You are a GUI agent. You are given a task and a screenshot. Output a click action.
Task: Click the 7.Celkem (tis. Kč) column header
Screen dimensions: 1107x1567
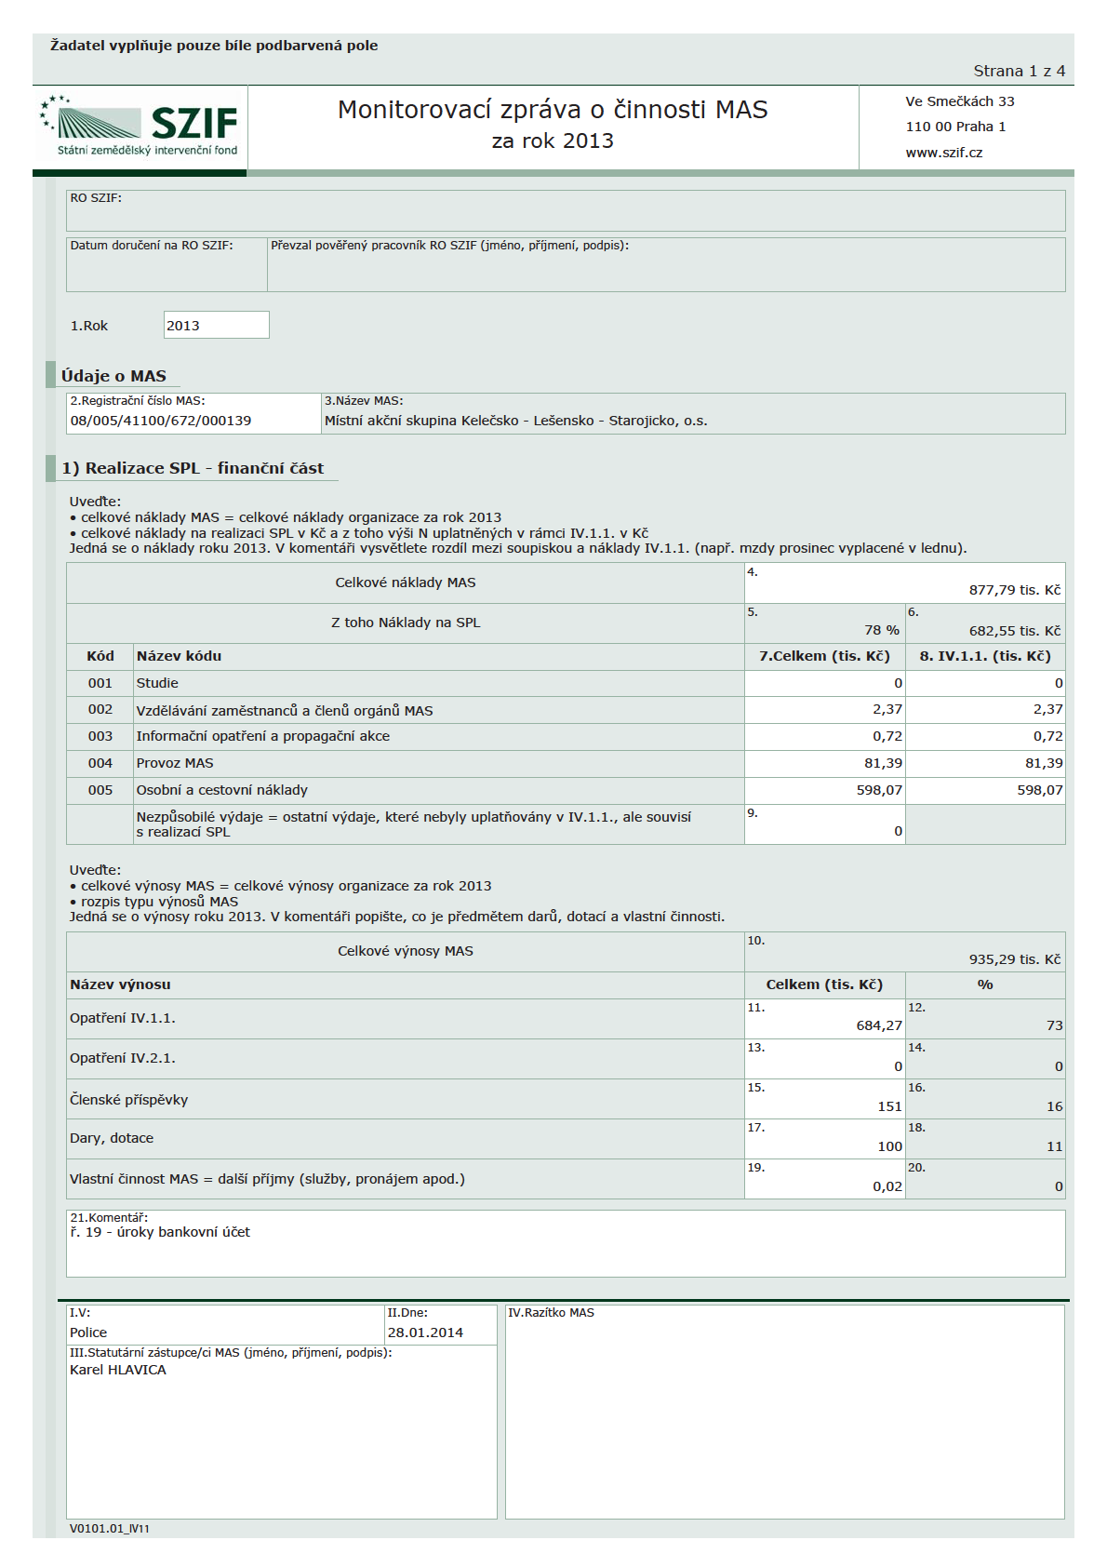click(824, 656)
